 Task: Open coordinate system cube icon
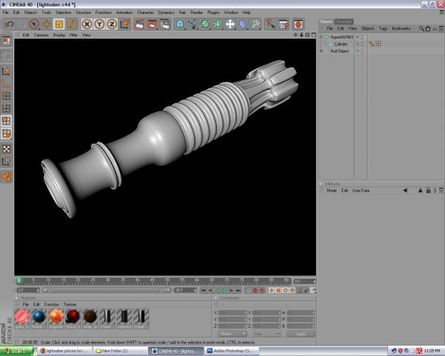[125, 24]
